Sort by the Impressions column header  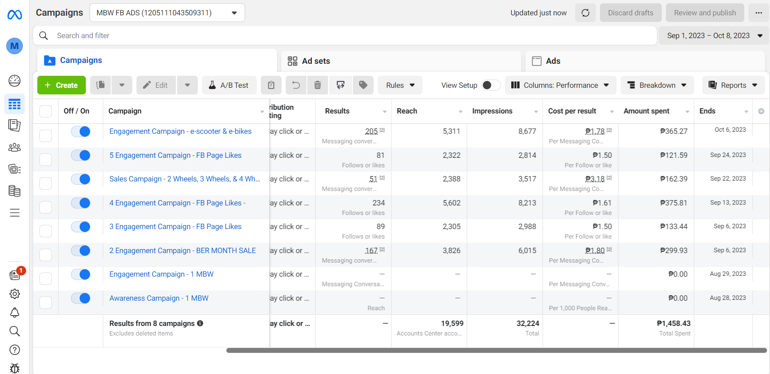492,111
